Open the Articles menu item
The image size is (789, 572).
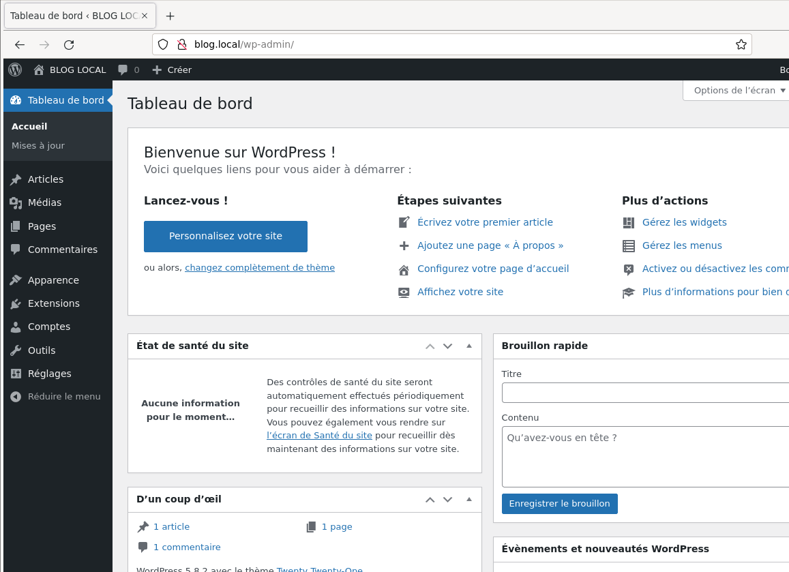(x=45, y=179)
